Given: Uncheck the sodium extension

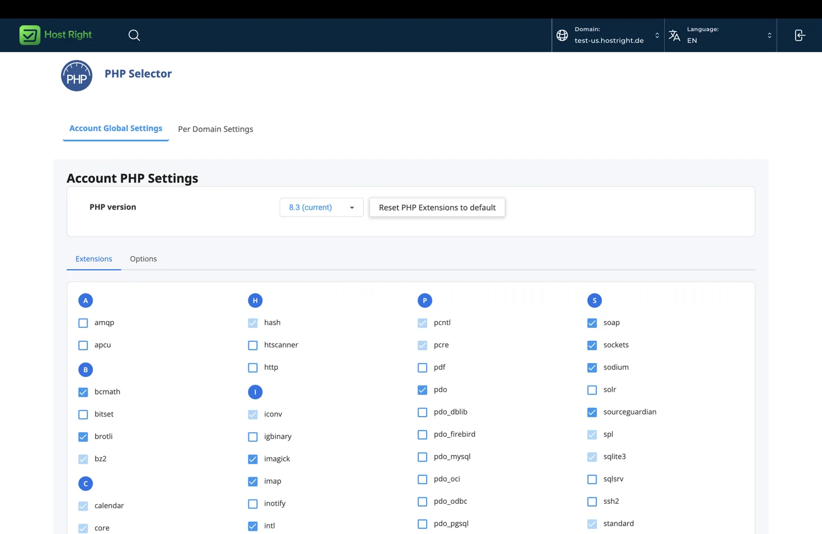Looking at the screenshot, I should coord(592,368).
